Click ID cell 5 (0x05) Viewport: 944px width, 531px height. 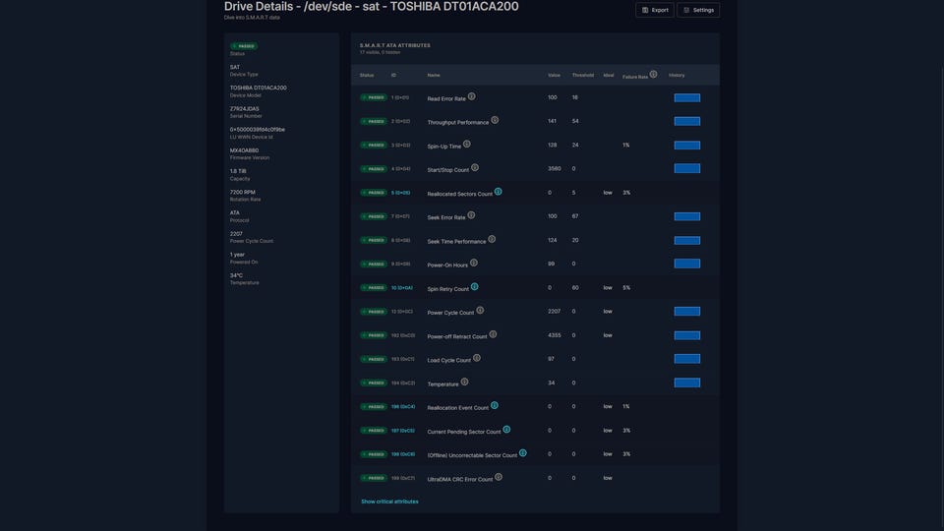pyautogui.click(x=400, y=193)
